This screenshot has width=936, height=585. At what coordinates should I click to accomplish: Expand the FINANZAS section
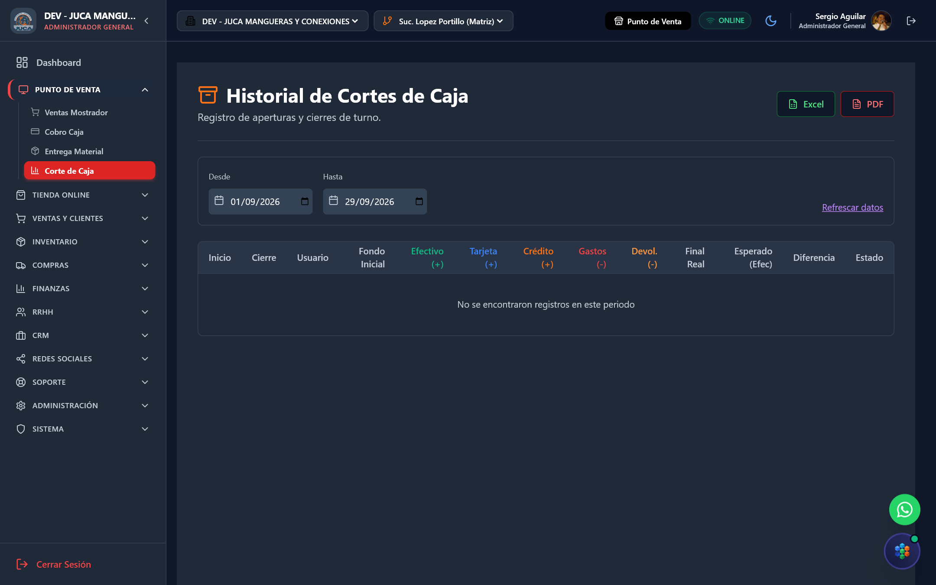(x=82, y=289)
